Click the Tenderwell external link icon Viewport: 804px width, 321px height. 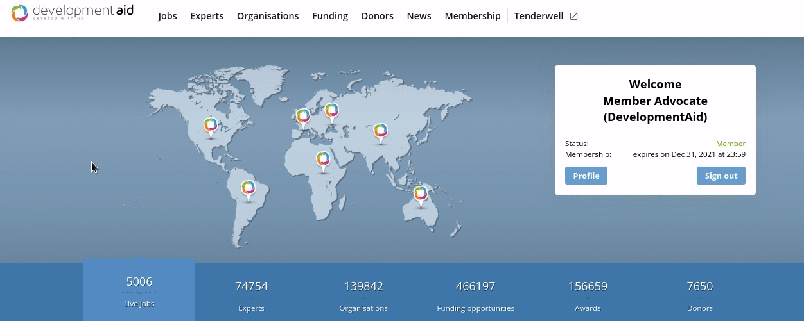pos(574,17)
